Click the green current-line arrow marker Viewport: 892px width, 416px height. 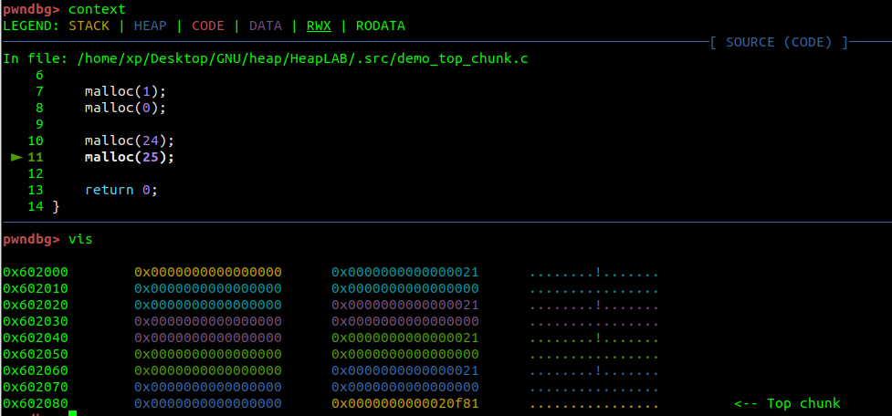tap(16, 157)
